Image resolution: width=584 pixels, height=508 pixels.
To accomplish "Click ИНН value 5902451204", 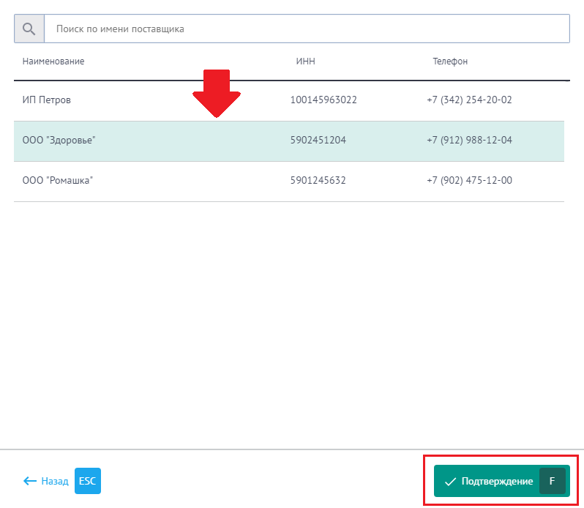I will (x=318, y=141).
